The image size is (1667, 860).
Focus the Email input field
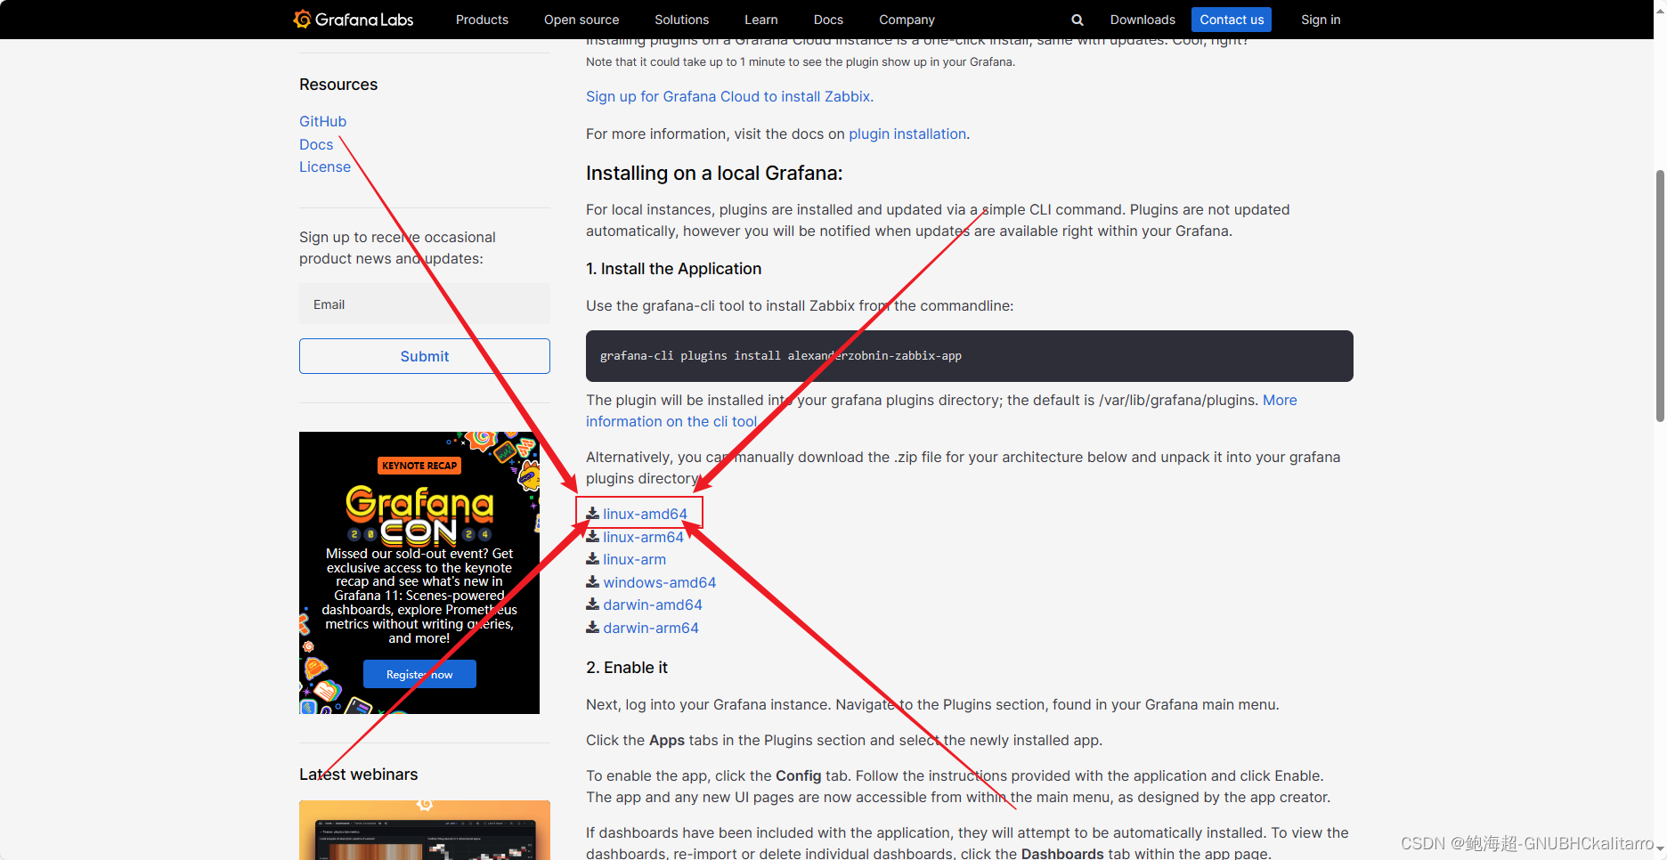pos(425,304)
